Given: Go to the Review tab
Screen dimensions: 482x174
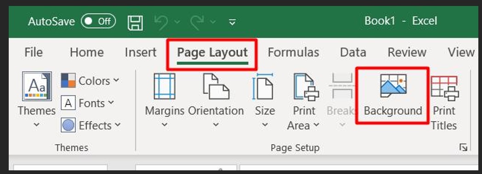Looking at the screenshot, I should click(x=407, y=52).
